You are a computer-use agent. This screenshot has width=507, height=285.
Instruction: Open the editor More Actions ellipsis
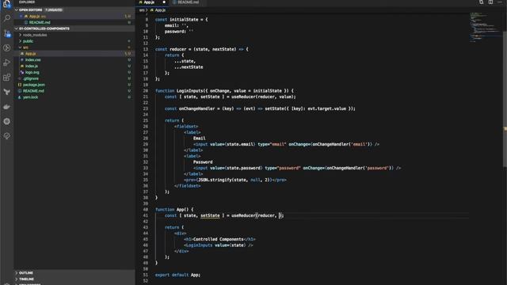click(x=500, y=2)
